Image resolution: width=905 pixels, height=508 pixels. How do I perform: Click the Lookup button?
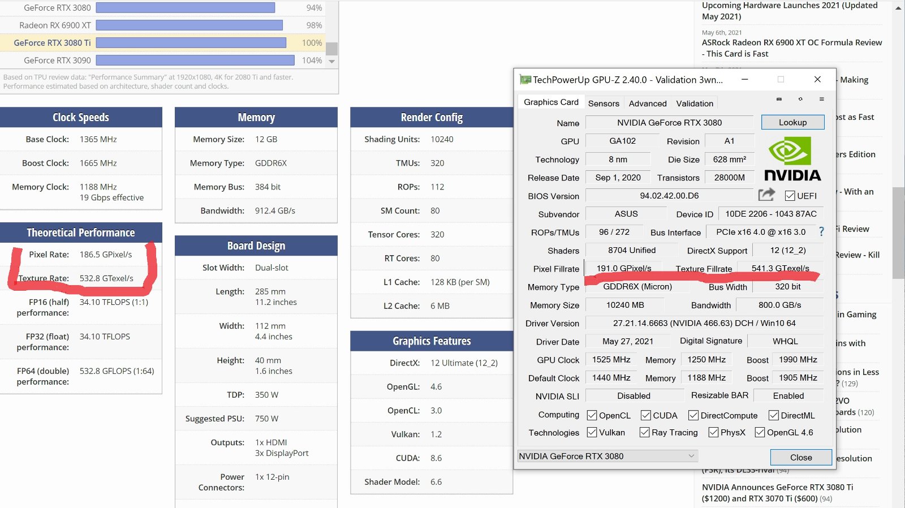pos(792,122)
